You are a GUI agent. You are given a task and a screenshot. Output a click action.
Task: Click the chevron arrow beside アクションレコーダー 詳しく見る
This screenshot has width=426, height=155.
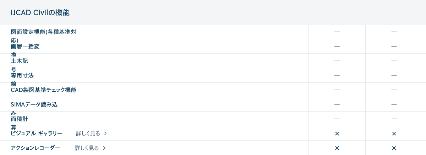104,148
